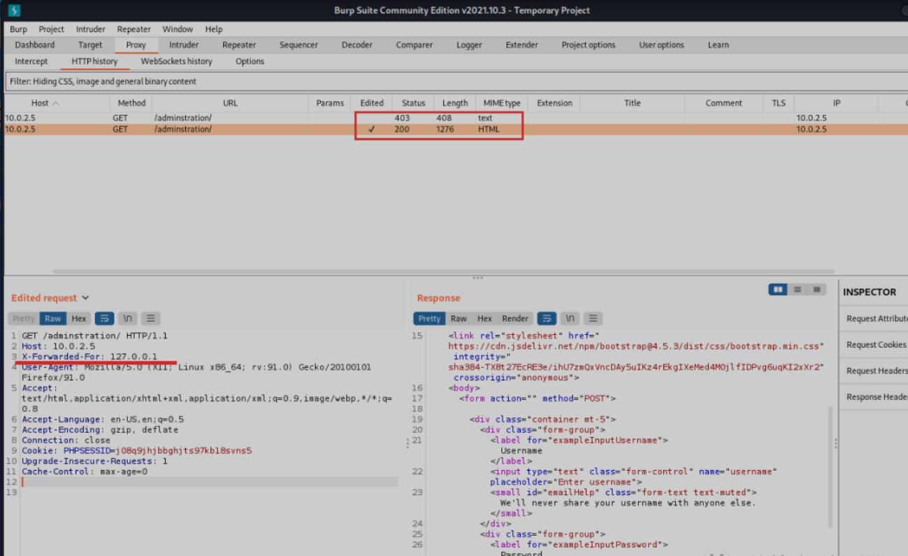Select Hex view in Response panel
Screen dimensions: 908x556
point(484,318)
